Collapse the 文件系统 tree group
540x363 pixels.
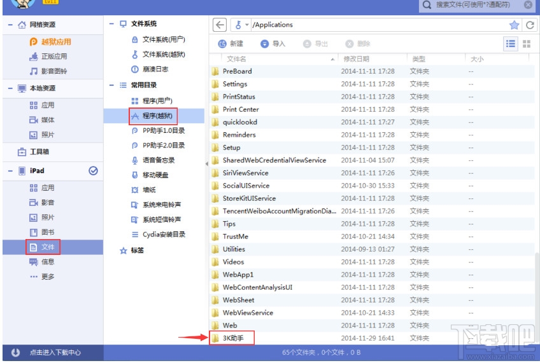pyautogui.click(x=111, y=24)
